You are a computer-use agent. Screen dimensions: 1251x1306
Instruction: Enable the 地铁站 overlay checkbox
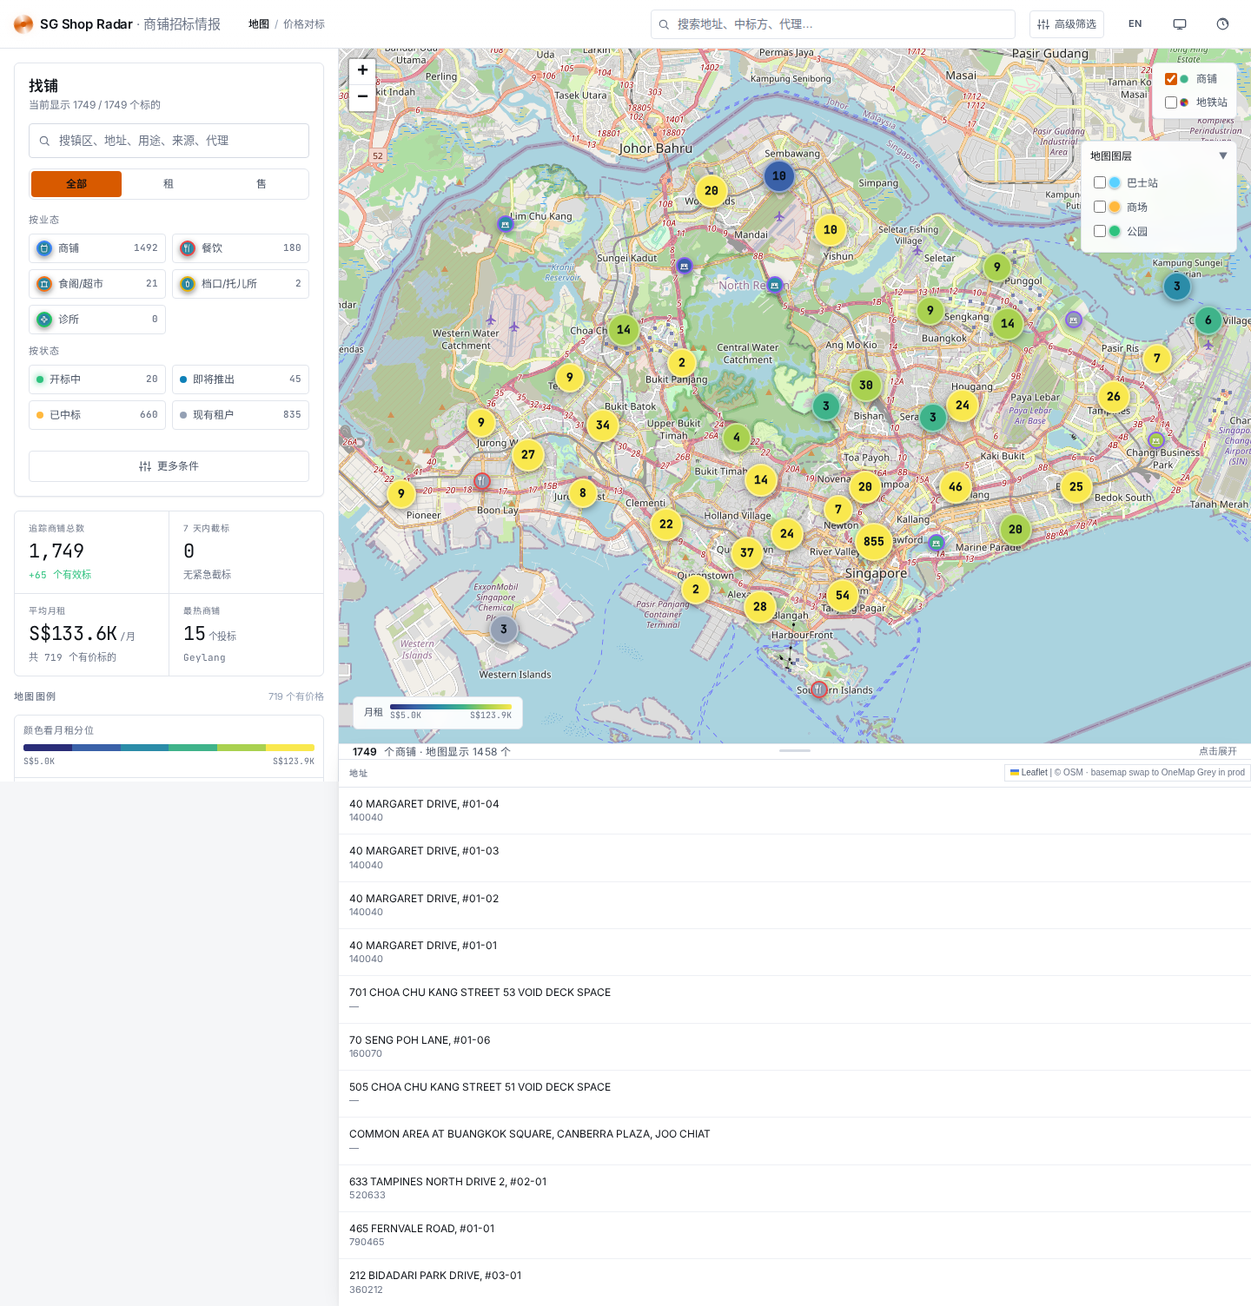[1171, 102]
